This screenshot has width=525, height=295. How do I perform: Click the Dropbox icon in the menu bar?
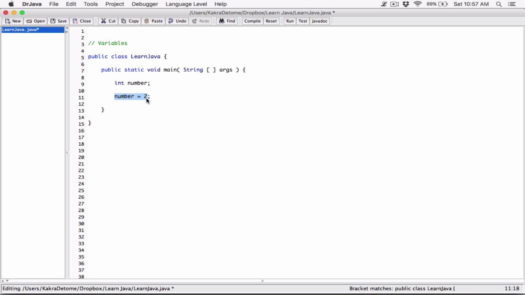coord(406,4)
